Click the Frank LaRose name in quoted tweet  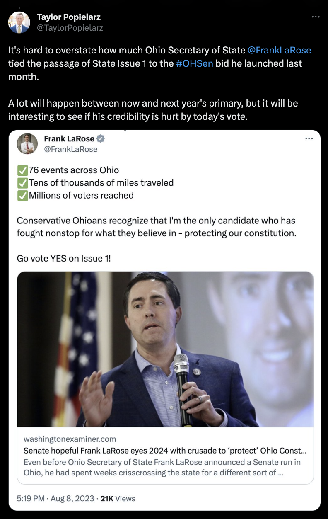(69, 138)
